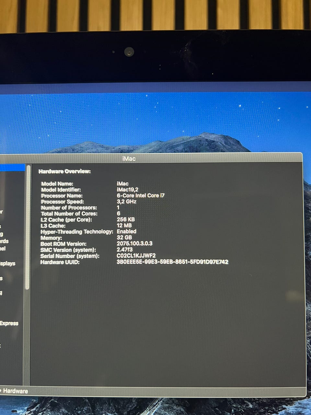Viewport: 311px width, 415px height.
Task: Click the 'Number of Processors:' label
Action: [x=69, y=207]
